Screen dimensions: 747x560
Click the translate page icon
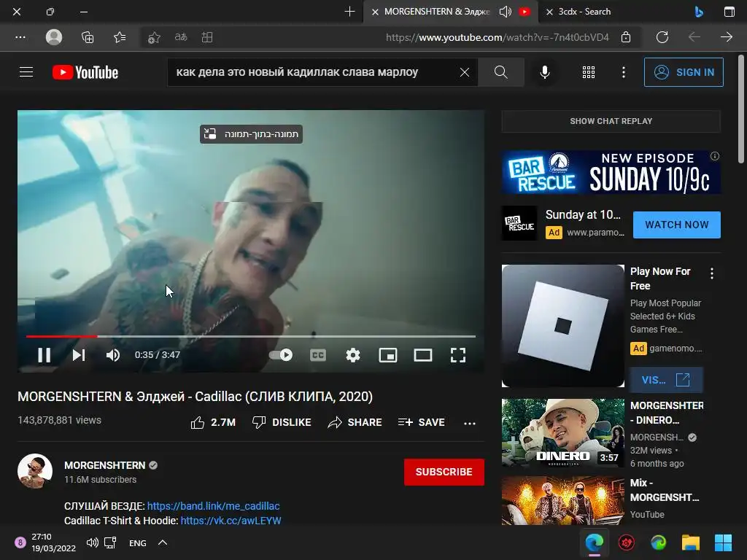coord(181,37)
